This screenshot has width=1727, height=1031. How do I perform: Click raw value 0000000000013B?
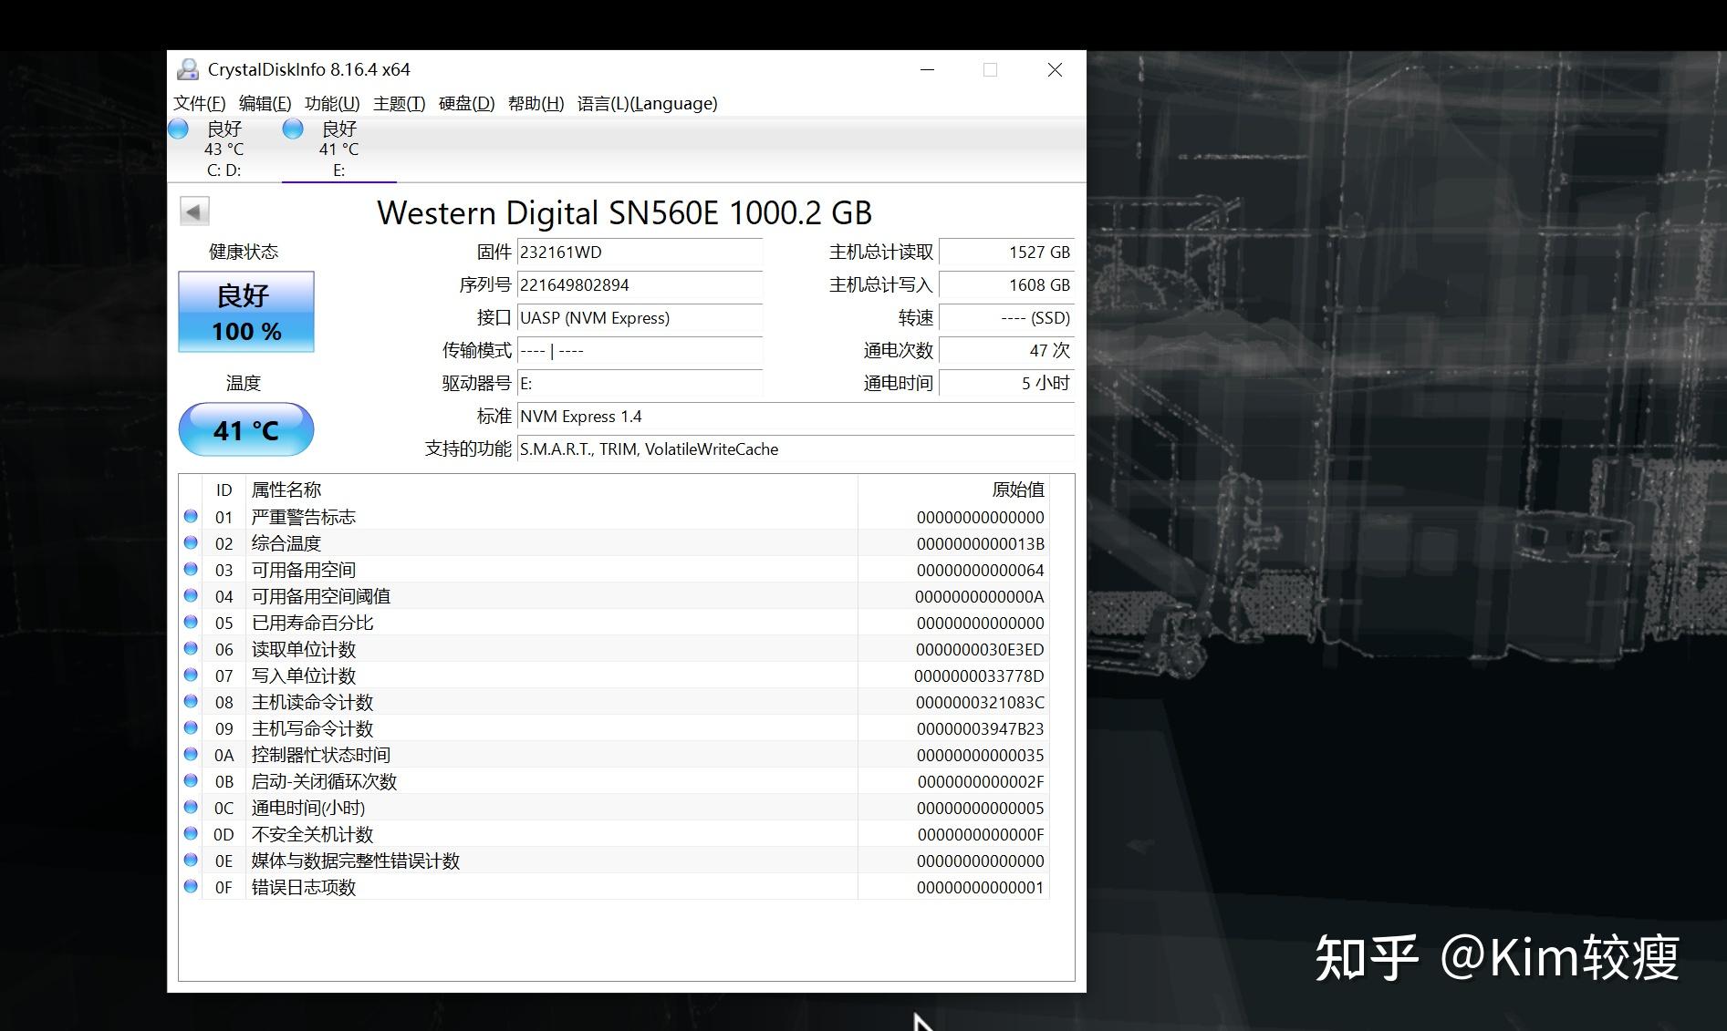pos(981,543)
